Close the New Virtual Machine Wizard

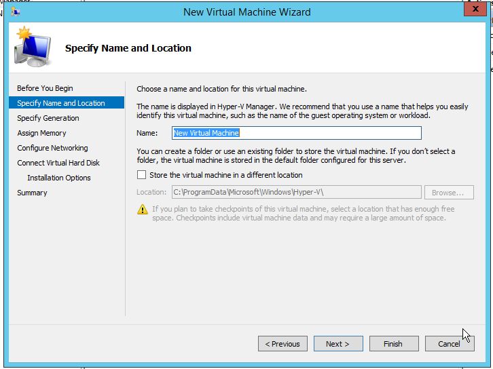click(475, 9)
